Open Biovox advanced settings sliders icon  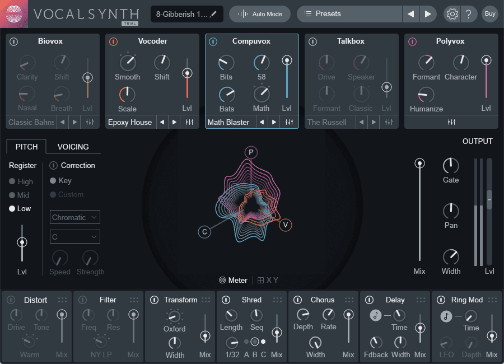(x=90, y=122)
